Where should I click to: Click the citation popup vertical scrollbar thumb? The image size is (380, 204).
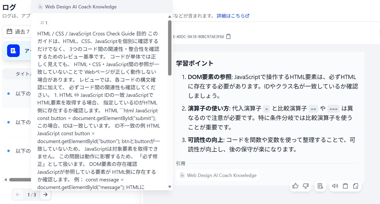[x=170, y=48]
